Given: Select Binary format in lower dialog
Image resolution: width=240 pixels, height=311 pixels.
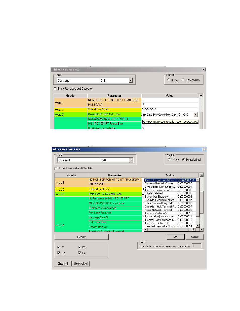Looking at the screenshot, I should pos(169,160).
